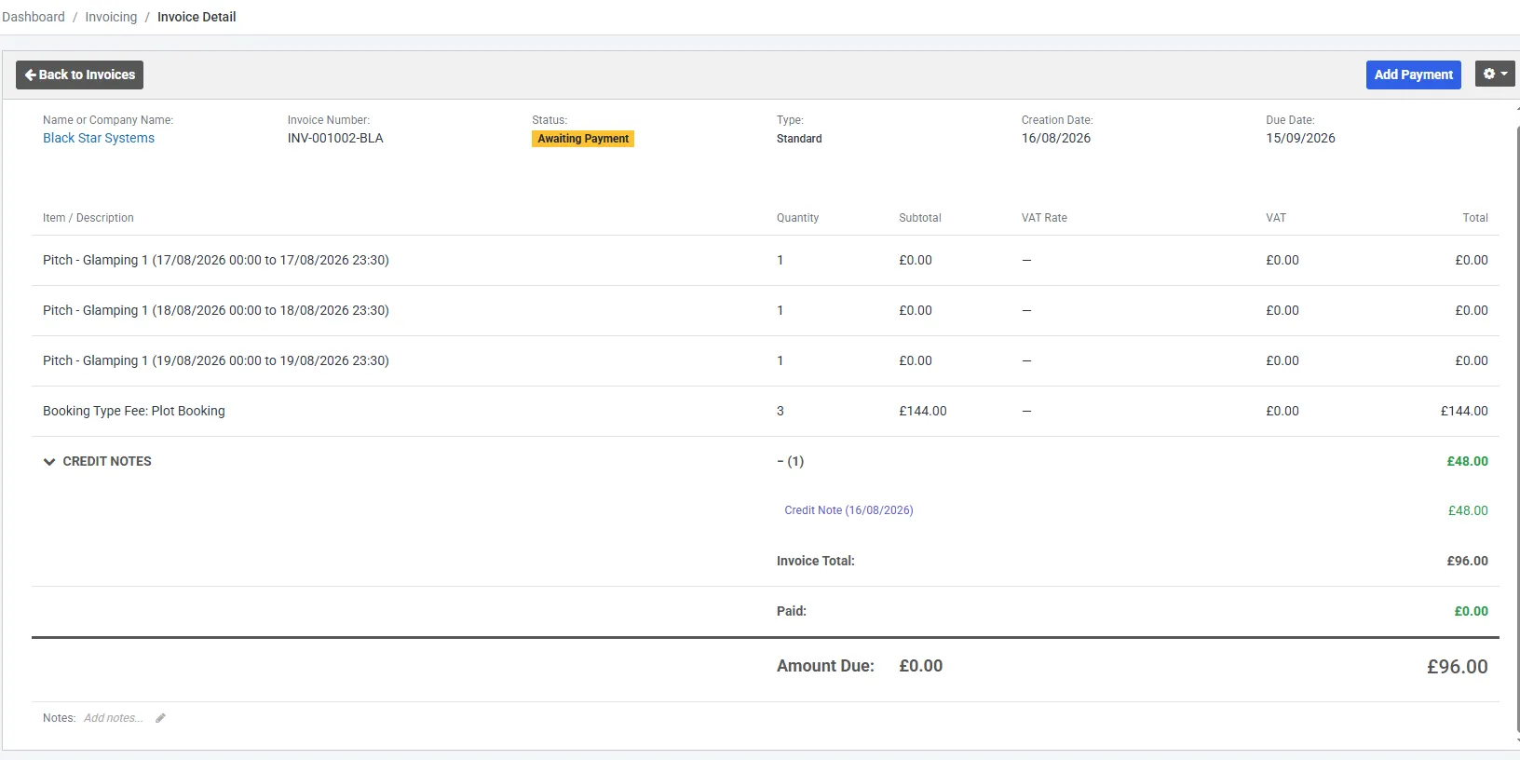The width and height of the screenshot is (1520, 760).
Task: Click the £144.00 subtotal value
Action: [922, 411]
